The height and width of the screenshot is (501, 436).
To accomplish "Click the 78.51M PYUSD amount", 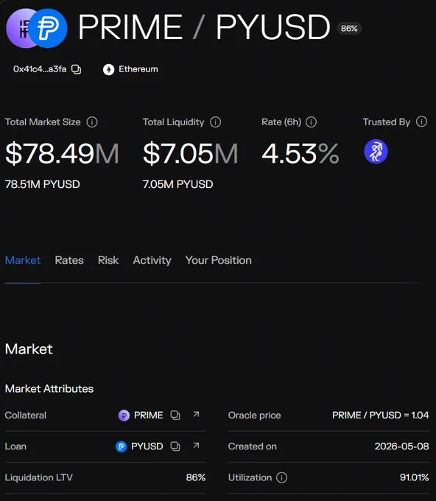I will click(x=43, y=184).
